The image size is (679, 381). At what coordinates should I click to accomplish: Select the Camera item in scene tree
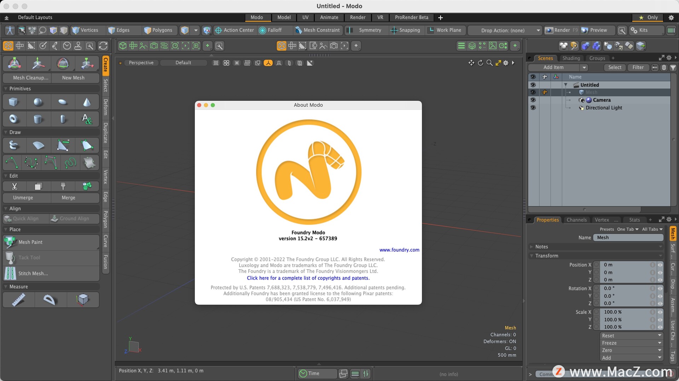coord(602,100)
